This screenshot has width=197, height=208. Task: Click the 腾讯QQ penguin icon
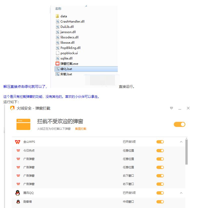pyautogui.click(x=17, y=193)
